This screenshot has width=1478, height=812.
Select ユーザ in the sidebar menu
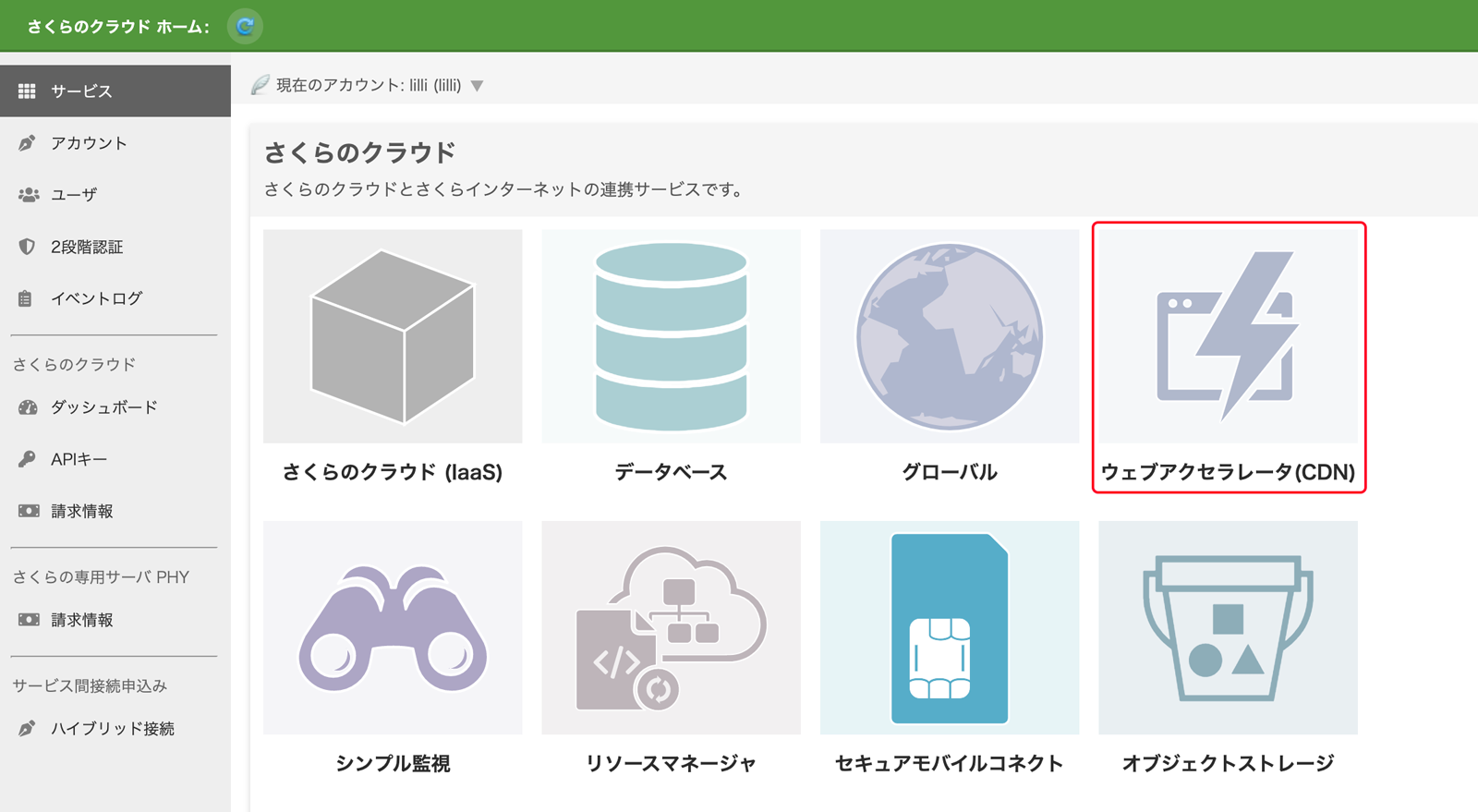click(115, 195)
